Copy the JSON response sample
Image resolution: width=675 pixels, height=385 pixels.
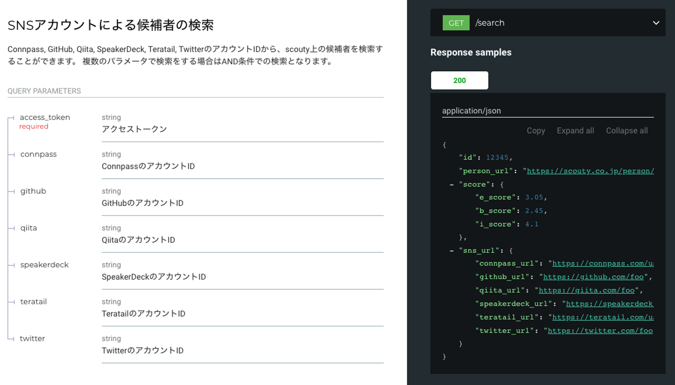[536, 131]
